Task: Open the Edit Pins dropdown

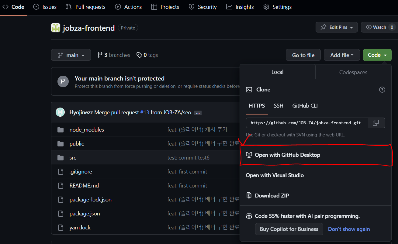Action: 337,27
